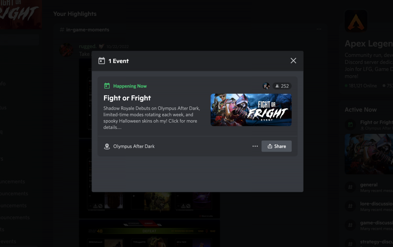Select the Olympus After Dark location text

point(134,146)
